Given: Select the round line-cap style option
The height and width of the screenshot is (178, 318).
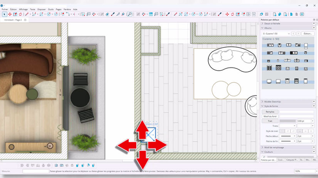Looking at the screenshot, I should pyautogui.click(x=305, y=131).
